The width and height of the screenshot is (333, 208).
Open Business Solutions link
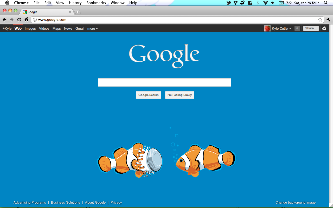point(66,203)
